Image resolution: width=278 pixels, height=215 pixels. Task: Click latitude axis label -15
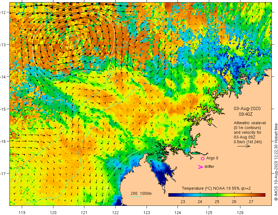pos(4,109)
